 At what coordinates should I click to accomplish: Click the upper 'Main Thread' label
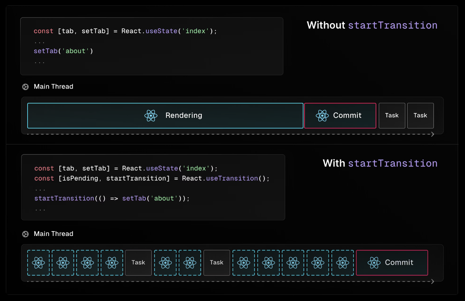[53, 87]
